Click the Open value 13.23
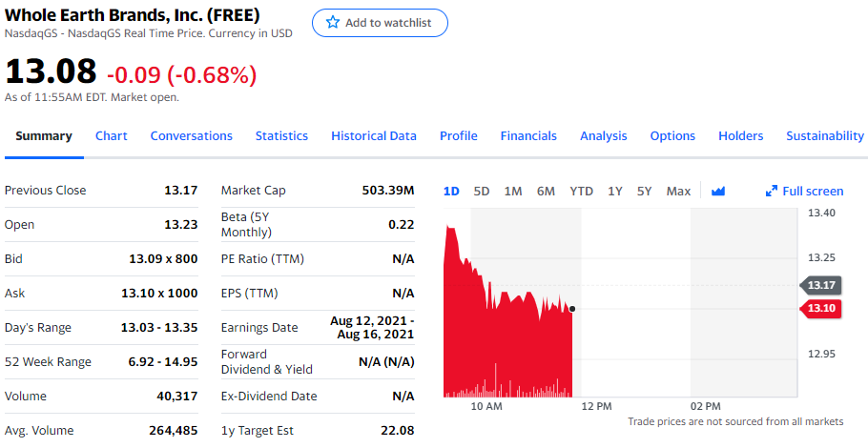Viewport: 868px width, 448px height. (x=181, y=225)
